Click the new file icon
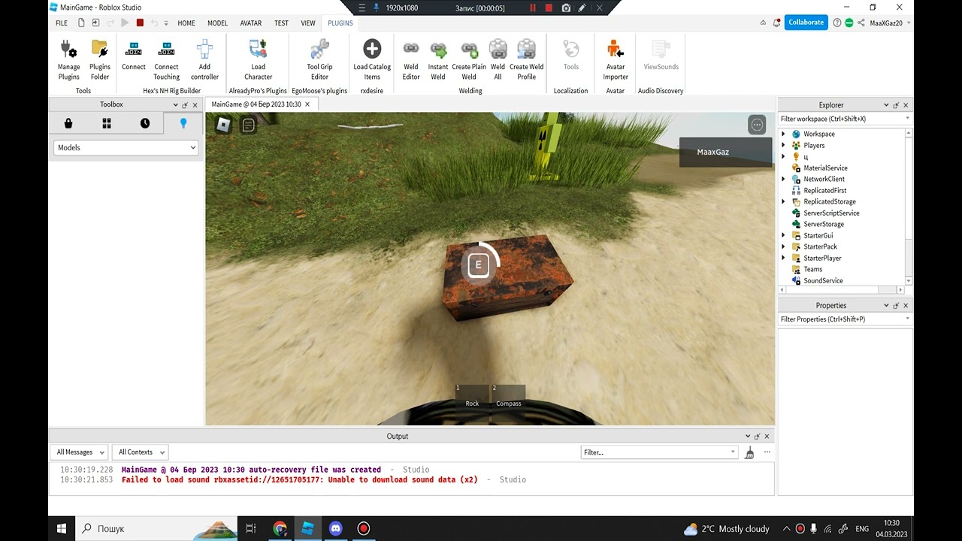Screen dimensions: 962x541 [x=81, y=23]
